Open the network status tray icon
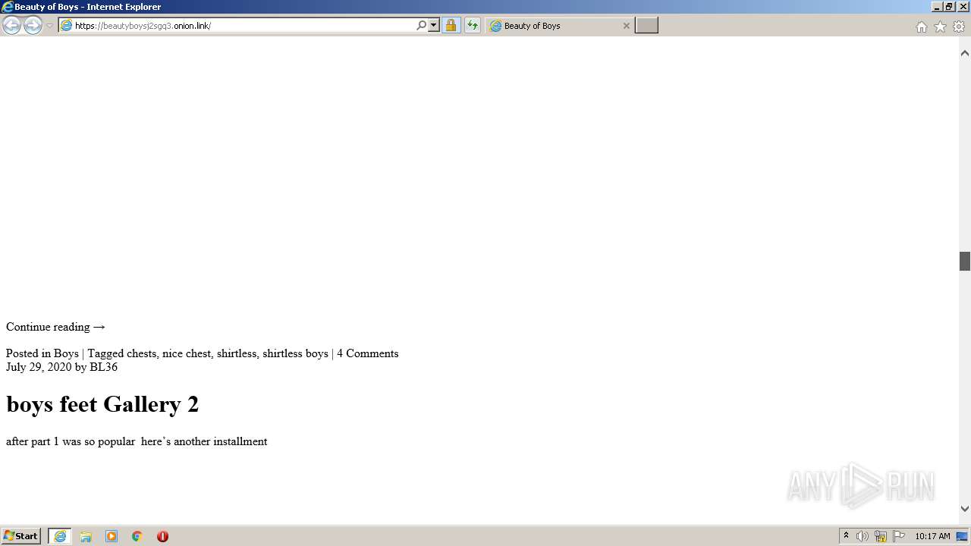The width and height of the screenshot is (971, 546). point(881,536)
